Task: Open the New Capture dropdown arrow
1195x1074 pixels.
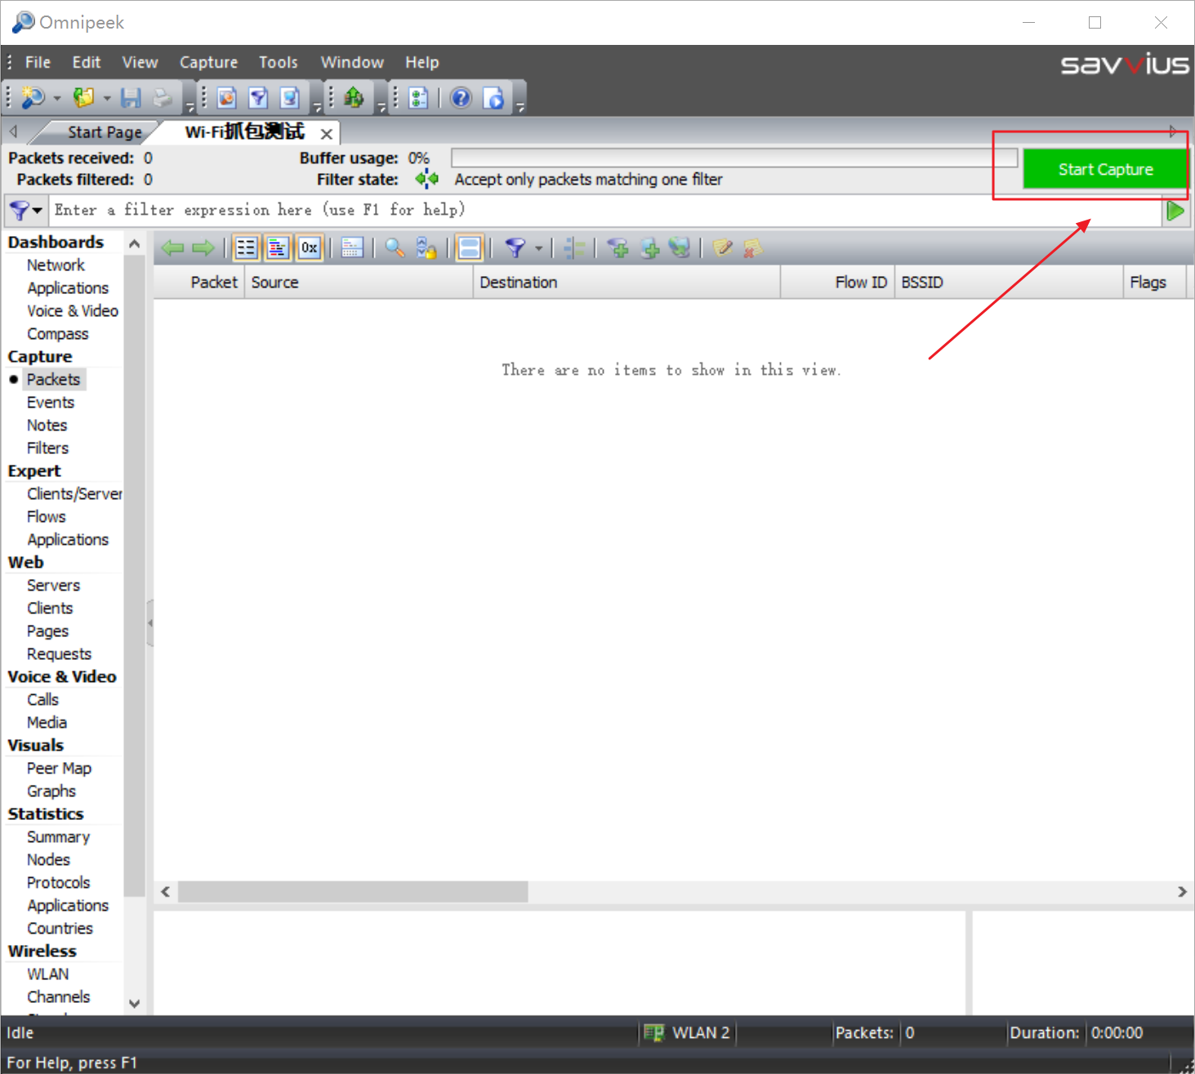Action: (x=57, y=99)
